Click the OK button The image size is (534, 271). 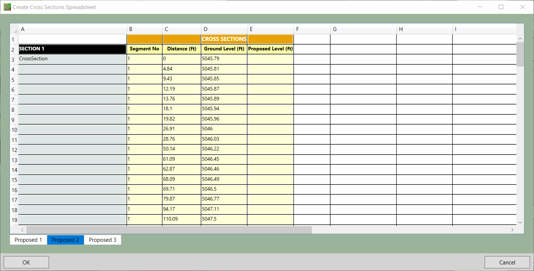[26, 262]
